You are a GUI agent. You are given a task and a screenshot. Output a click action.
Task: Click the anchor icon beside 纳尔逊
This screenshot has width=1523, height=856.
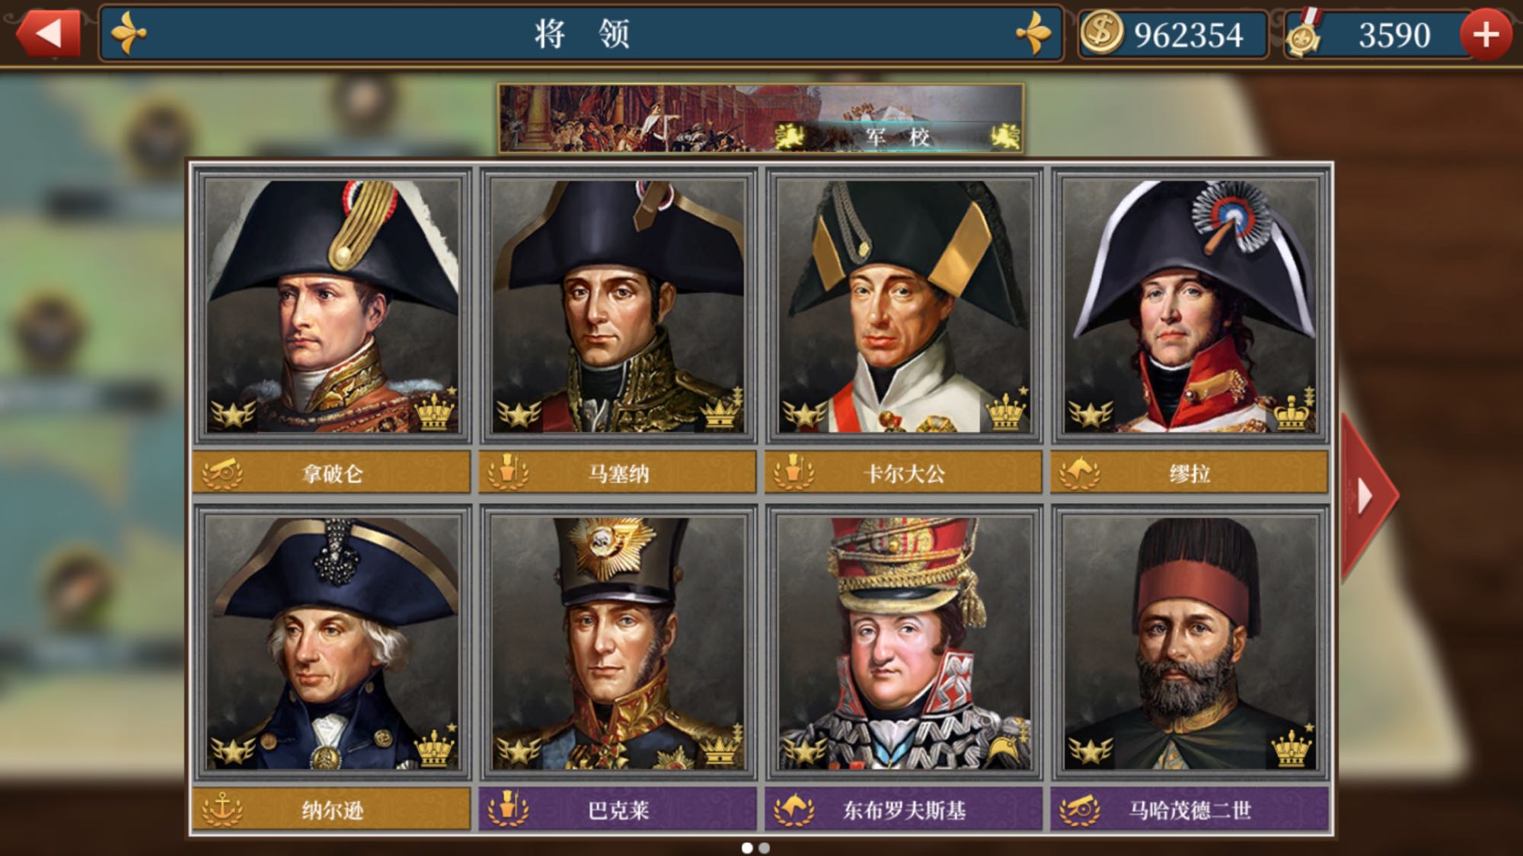pyautogui.click(x=222, y=810)
